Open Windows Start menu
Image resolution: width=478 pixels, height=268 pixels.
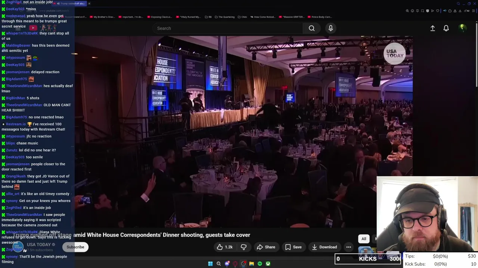pyautogui.click(x=210, y=264)
